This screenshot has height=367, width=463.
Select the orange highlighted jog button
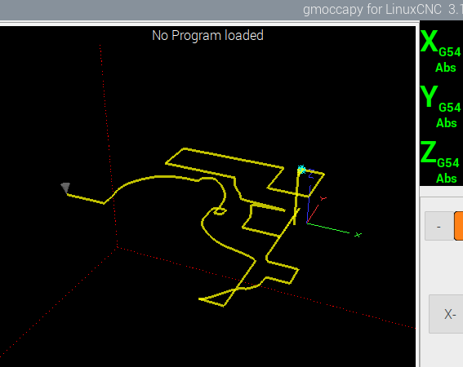tap(459, 226)
